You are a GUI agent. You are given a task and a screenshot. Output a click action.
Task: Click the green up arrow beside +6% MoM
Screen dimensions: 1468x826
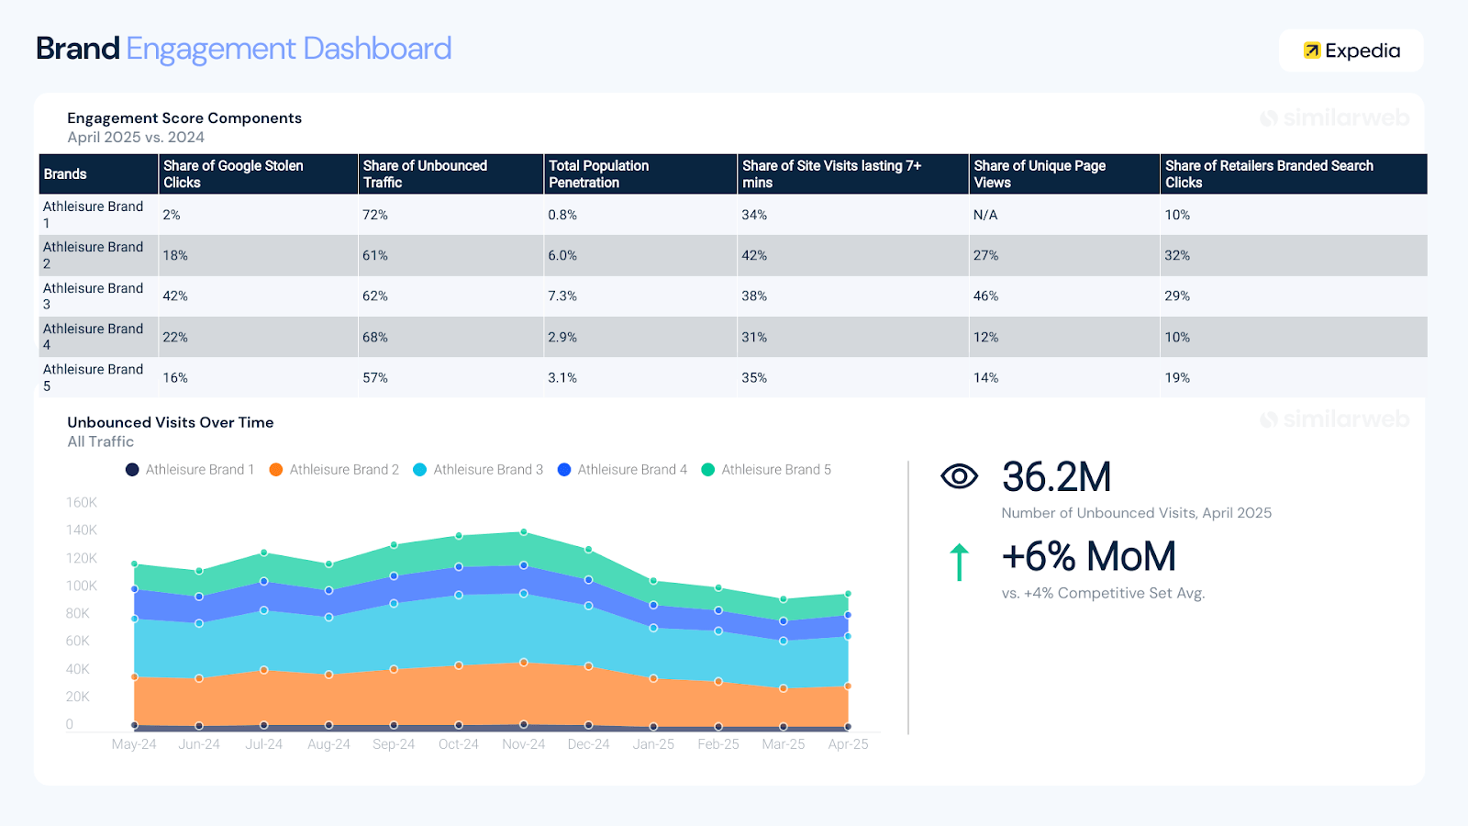(x=958, y=562)
